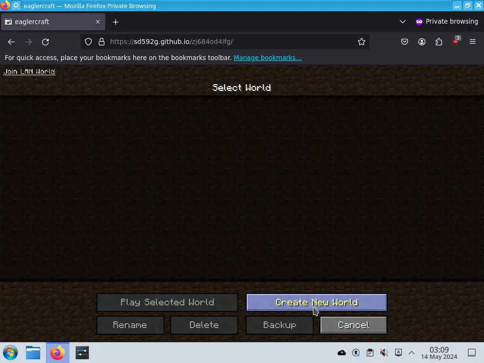
Task: Open the updates tray icon
Action: (355, 353)
